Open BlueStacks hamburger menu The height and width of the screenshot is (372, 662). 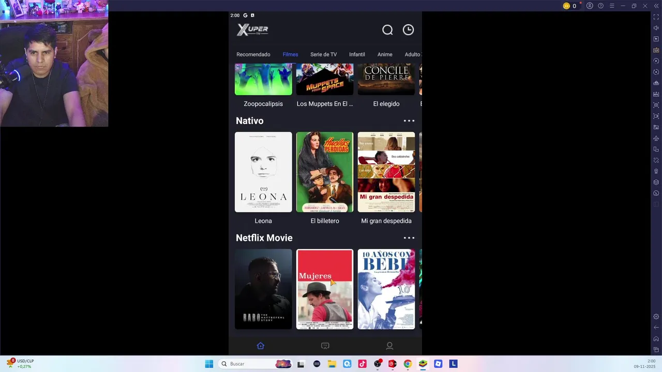click(612, 6)
